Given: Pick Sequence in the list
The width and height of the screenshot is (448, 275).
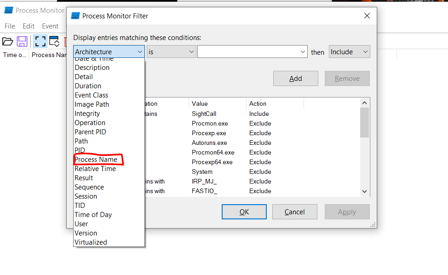Looking at the screenshot, I should 109,187.
